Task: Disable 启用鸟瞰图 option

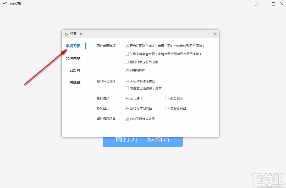Action: point(126,70)
